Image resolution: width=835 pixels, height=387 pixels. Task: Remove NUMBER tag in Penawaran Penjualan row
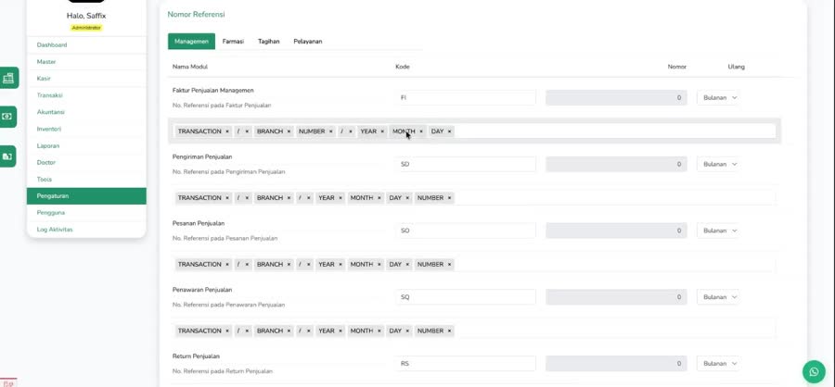click(449, 331)
